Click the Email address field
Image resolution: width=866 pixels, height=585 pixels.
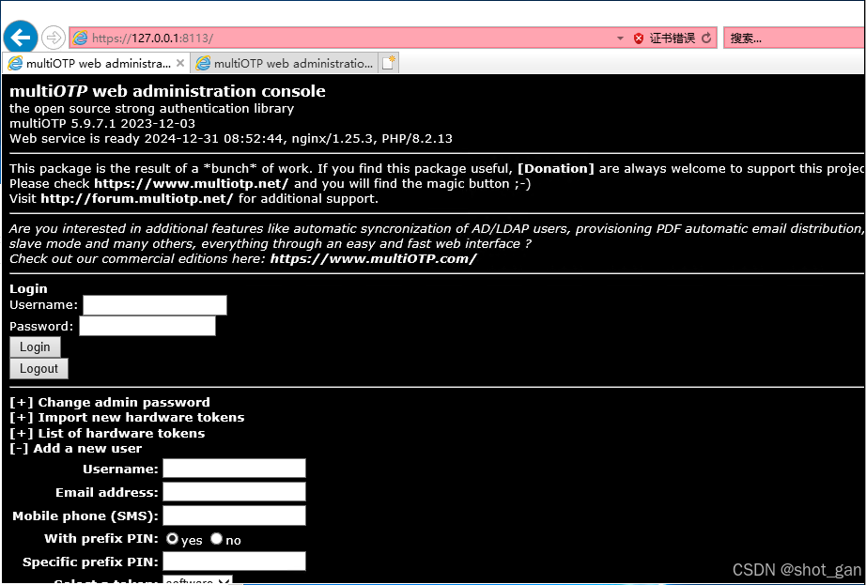tap(234, 492)
